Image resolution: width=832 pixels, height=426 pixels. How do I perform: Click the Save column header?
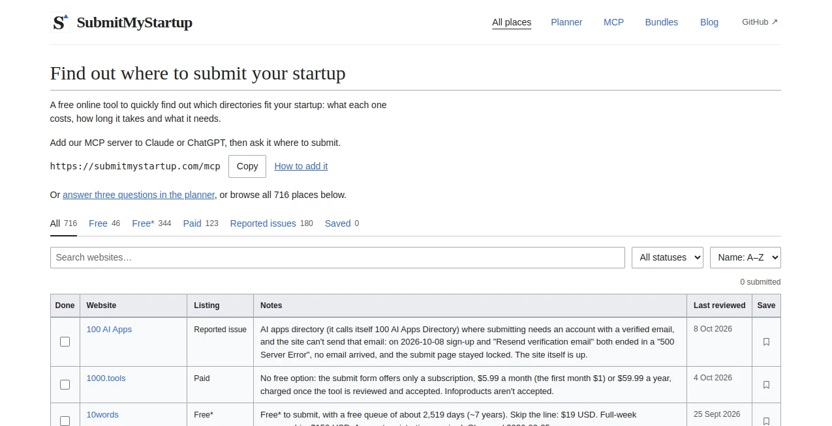click(x=766, y=305)
